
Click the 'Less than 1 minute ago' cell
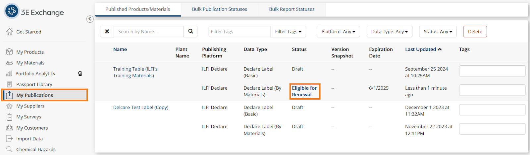coord(426,91)
